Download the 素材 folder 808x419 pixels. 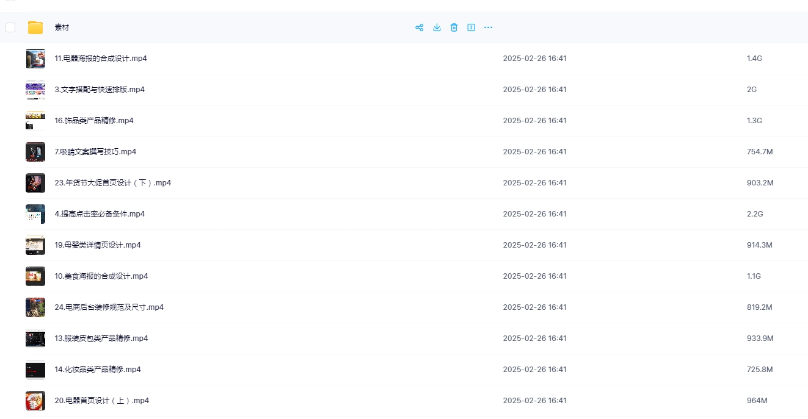pyautogui.click(x=437, y=27)
